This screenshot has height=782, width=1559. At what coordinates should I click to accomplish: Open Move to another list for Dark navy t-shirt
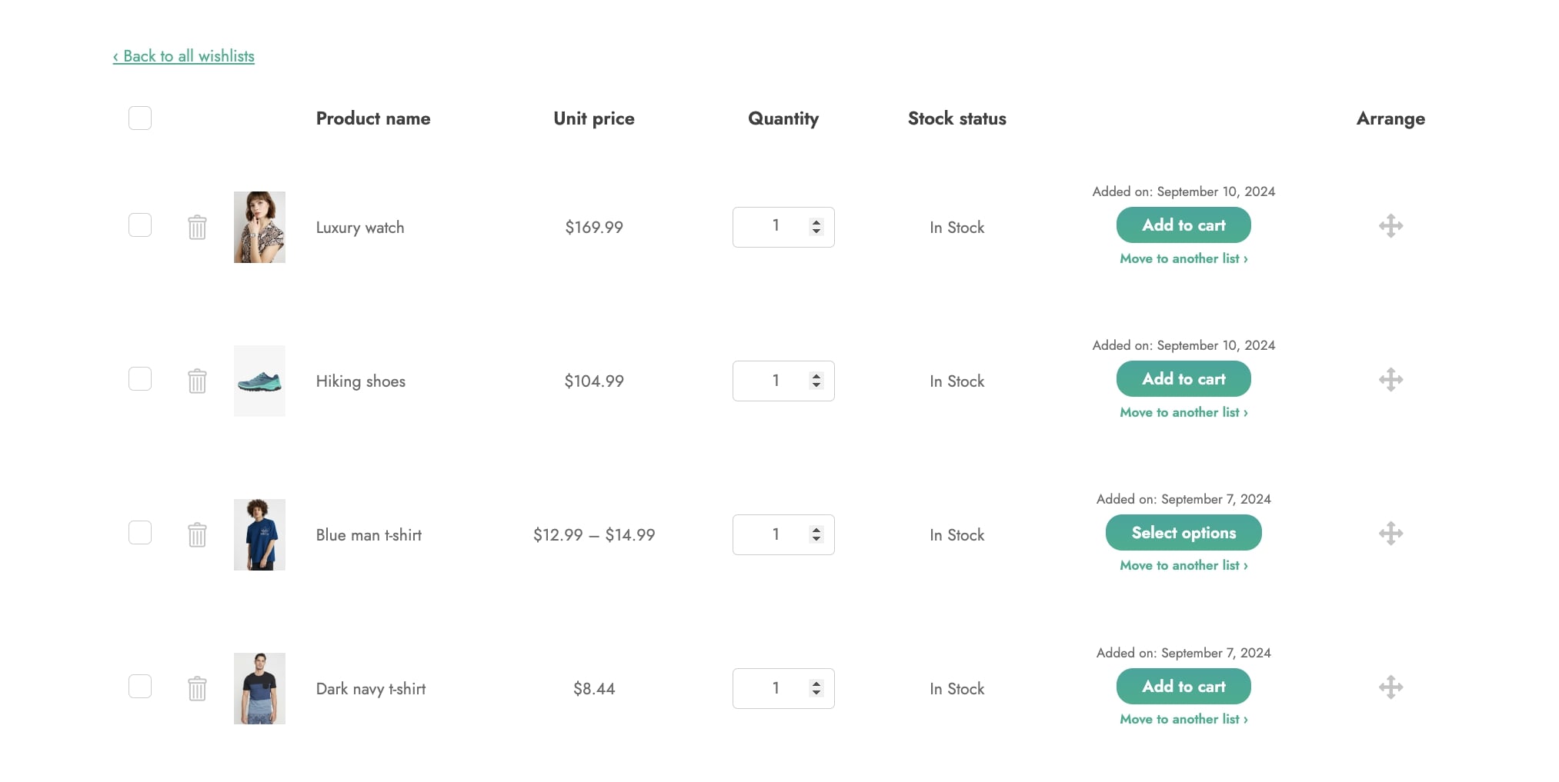[1183, 719]
